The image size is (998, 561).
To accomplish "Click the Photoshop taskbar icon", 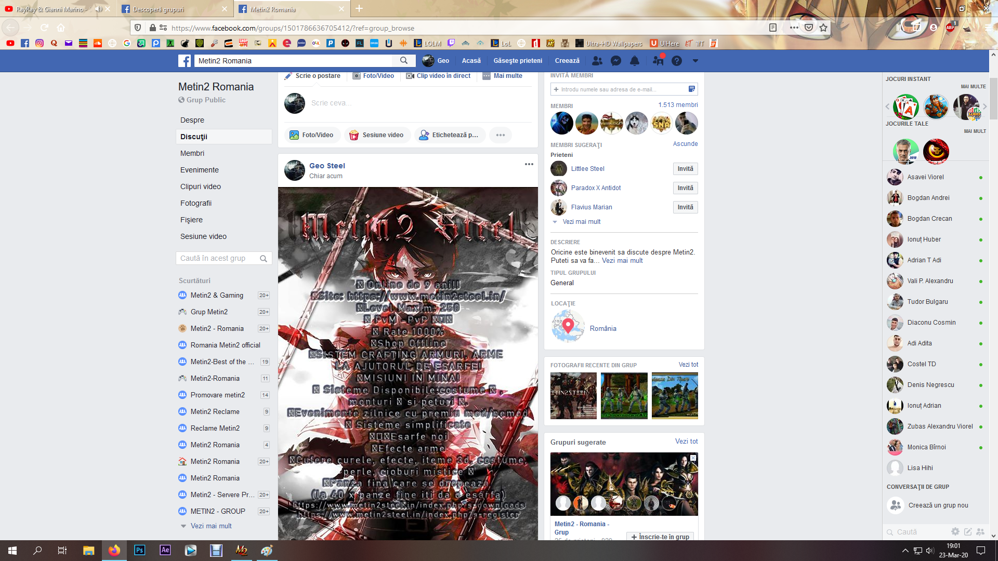I will click(139, 550).
